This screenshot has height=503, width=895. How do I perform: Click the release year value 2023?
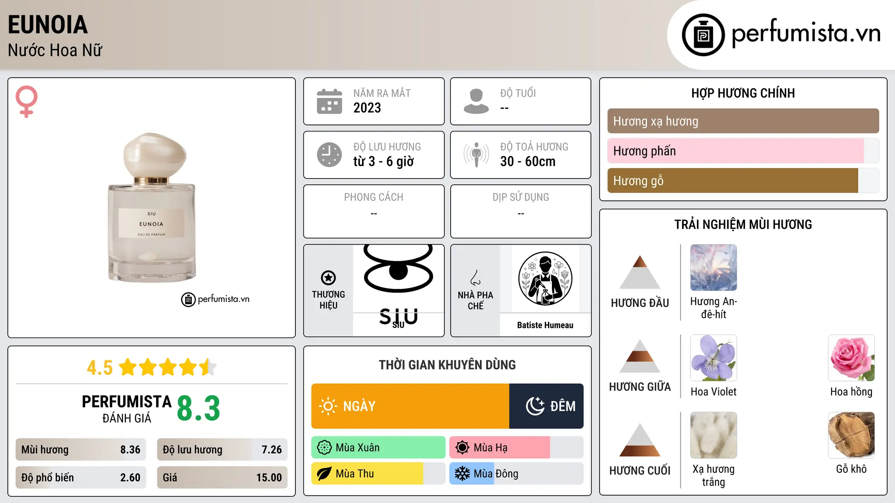tap(367, 108)
